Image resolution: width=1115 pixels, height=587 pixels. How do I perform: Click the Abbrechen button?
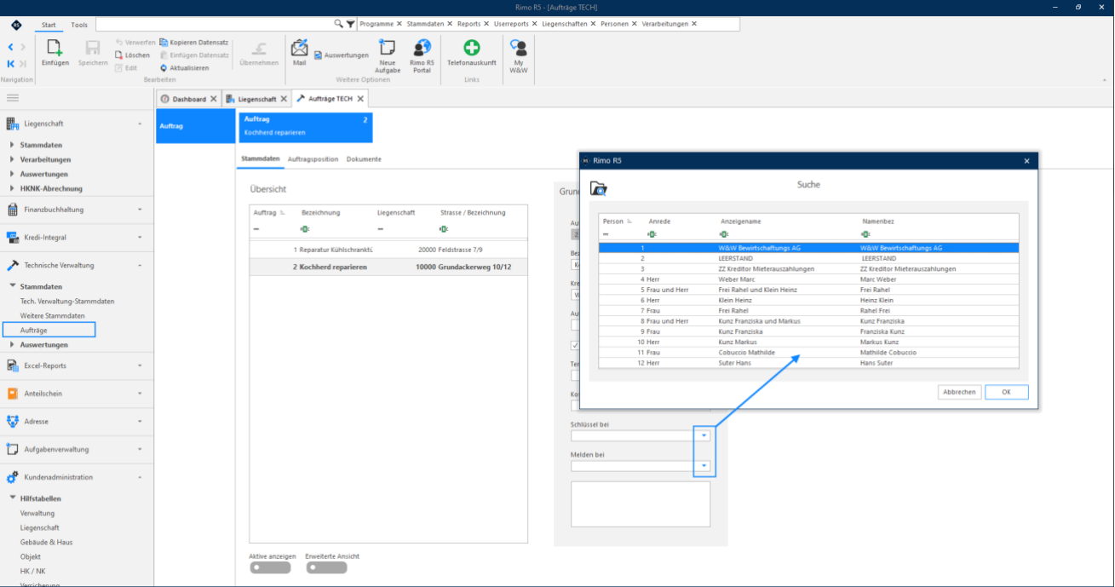tap(958, 392)
